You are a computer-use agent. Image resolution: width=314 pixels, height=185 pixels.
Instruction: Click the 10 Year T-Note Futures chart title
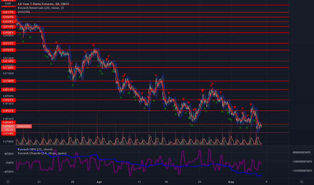click(x=43, y=4)
